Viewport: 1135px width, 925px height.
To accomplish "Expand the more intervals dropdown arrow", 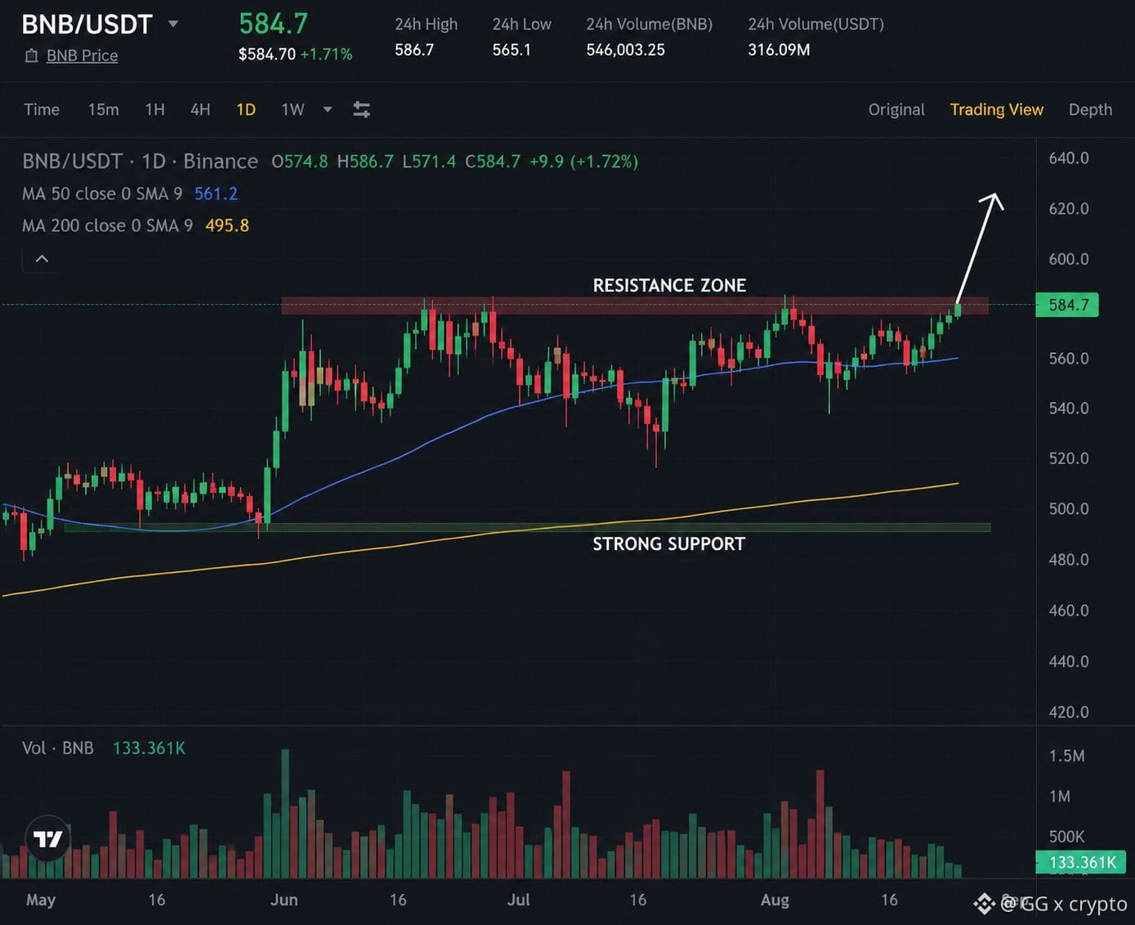I will 328,109.
